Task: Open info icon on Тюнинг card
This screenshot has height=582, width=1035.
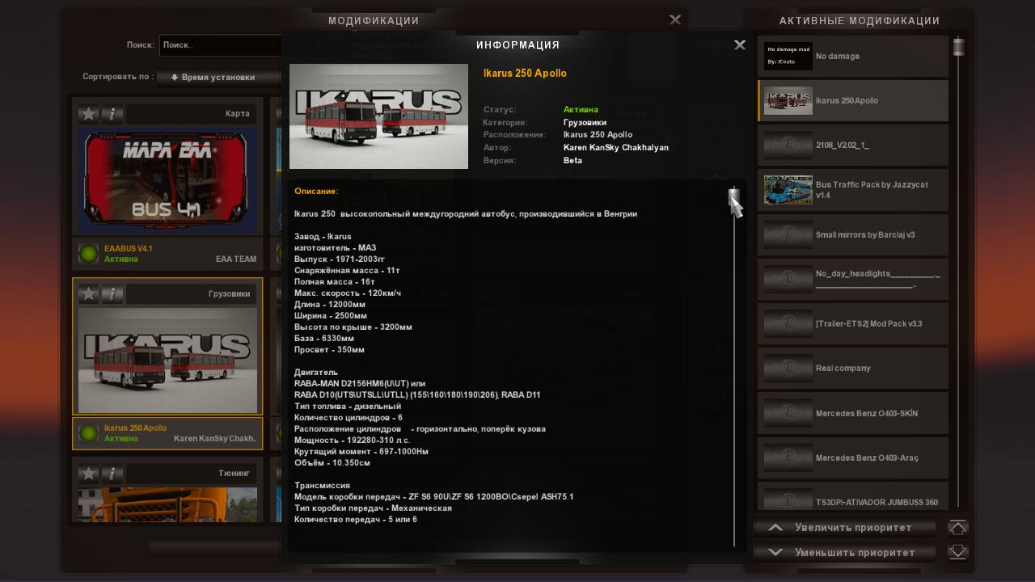Action: click(112, 474)
